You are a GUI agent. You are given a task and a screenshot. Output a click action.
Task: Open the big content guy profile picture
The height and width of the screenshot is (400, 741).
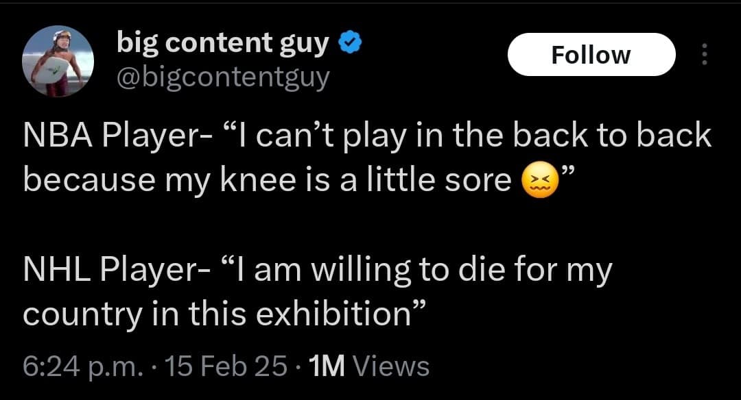point(58,63)
